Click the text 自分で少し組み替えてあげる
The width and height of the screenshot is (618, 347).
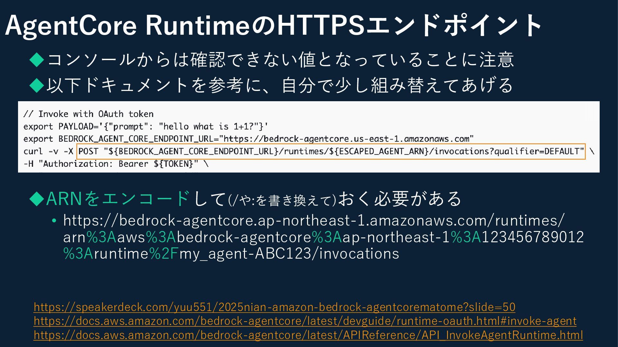pyautogui.click(x=397, y=85)
